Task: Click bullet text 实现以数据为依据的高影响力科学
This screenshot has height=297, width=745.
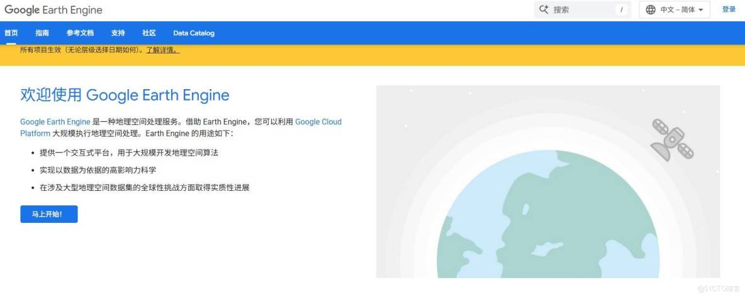Action: (x=98, y=170)
